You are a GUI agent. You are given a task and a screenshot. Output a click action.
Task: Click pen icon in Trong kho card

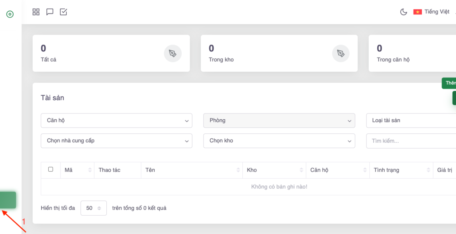pyautogui.click(x=341, y=53)
